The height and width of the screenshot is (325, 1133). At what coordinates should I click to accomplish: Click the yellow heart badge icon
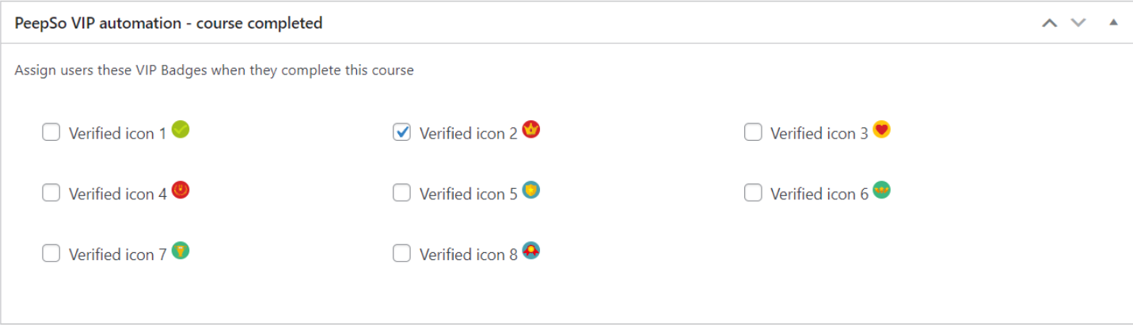tap(882, 130)
